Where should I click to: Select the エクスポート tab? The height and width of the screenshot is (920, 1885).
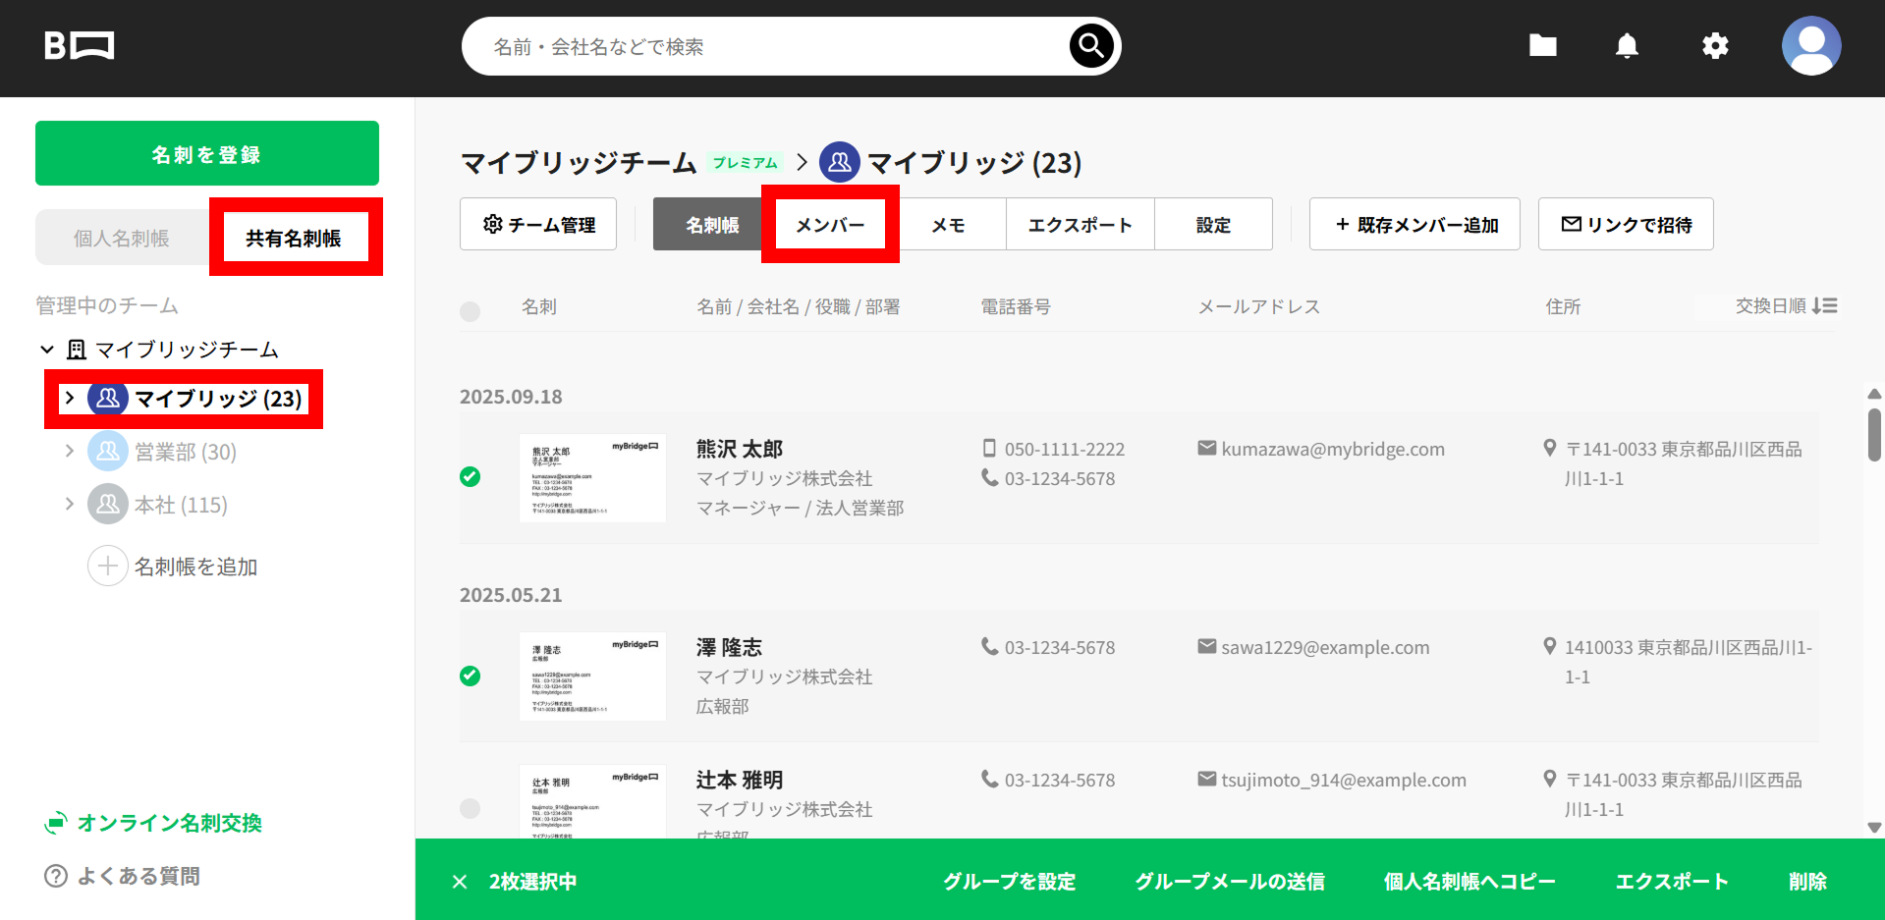point(1081,225)
